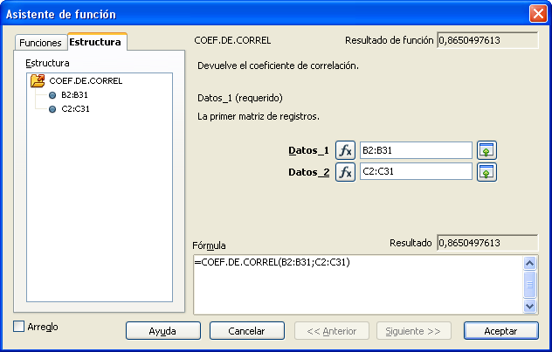The height and width of the screenshot is (352, 552).
Task: Click the formula box scrollbar thumb
Action: [x=529, y=284]
